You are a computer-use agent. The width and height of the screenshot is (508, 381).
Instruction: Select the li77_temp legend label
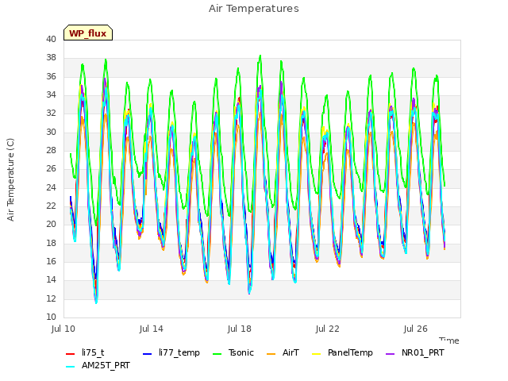click(x=179, y=352)
